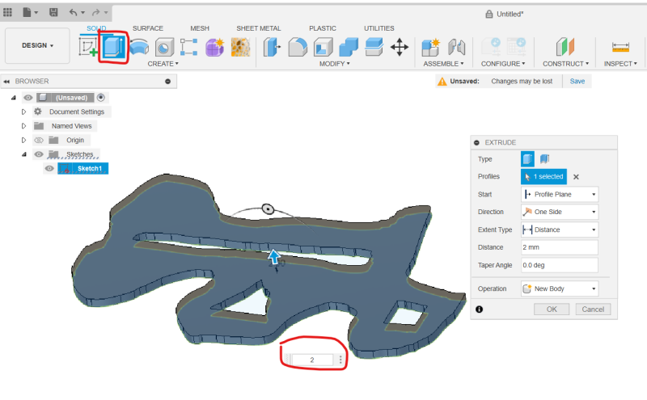Click the Distance field showing 2 mm
This screenshot has height=400, width=647.
[560, 247]
